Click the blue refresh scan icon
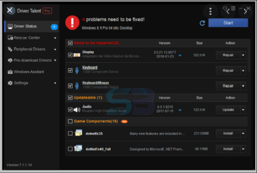Viewport: 257px width, 173px height. coord(202,23)
